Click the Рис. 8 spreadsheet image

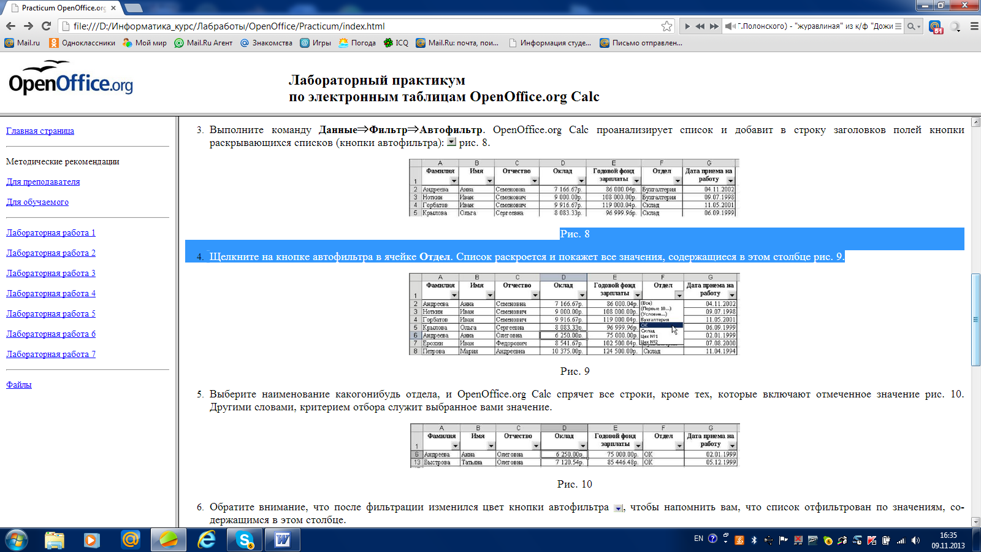pyautogui.click(x=574, y=188)
